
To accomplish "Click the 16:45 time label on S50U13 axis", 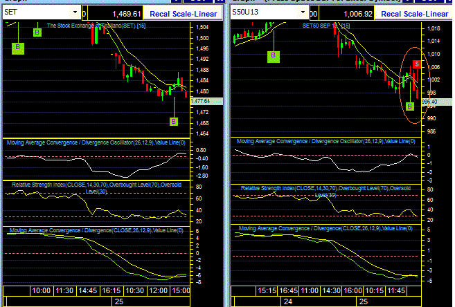I will point(288,290).
